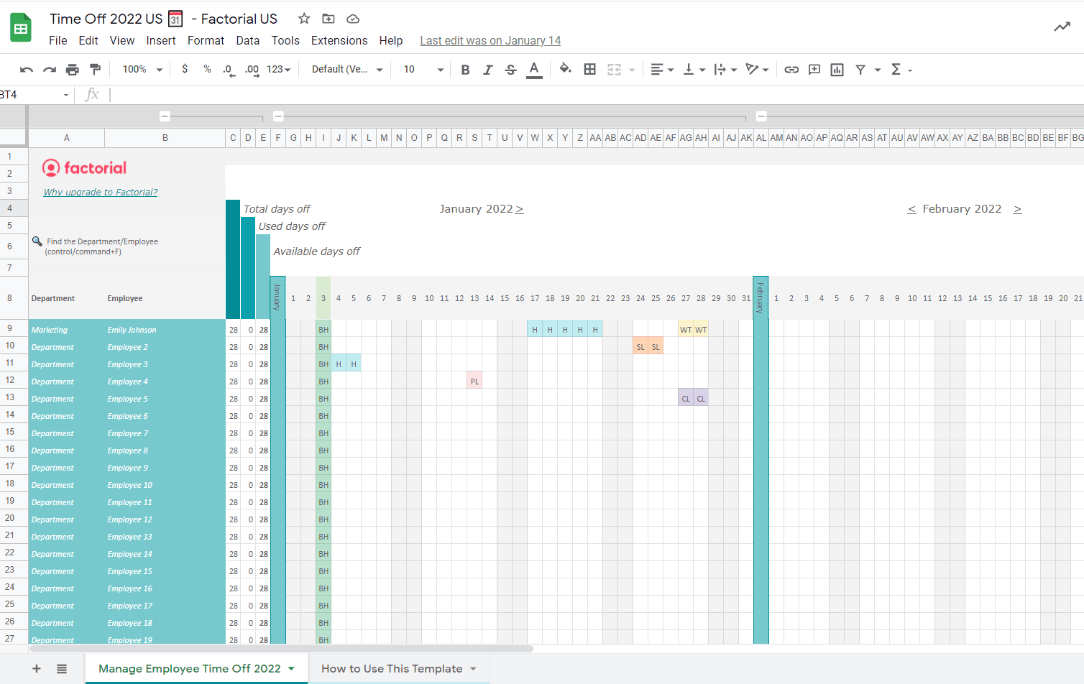Open the Data menu

tap(247, 40)
